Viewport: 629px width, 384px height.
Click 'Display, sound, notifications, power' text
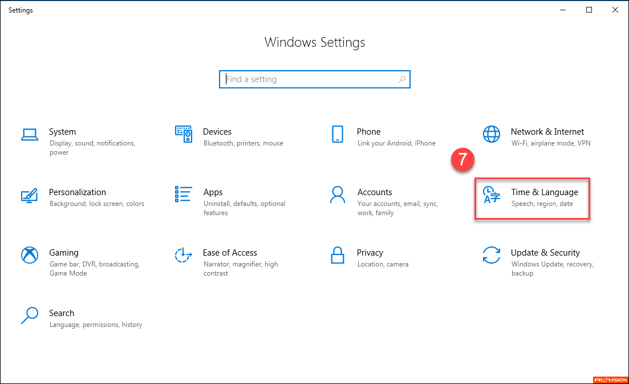[92, 148]
